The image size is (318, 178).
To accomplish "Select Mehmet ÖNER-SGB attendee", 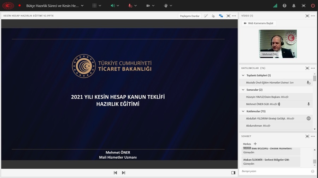I will [x=276, y=104].
